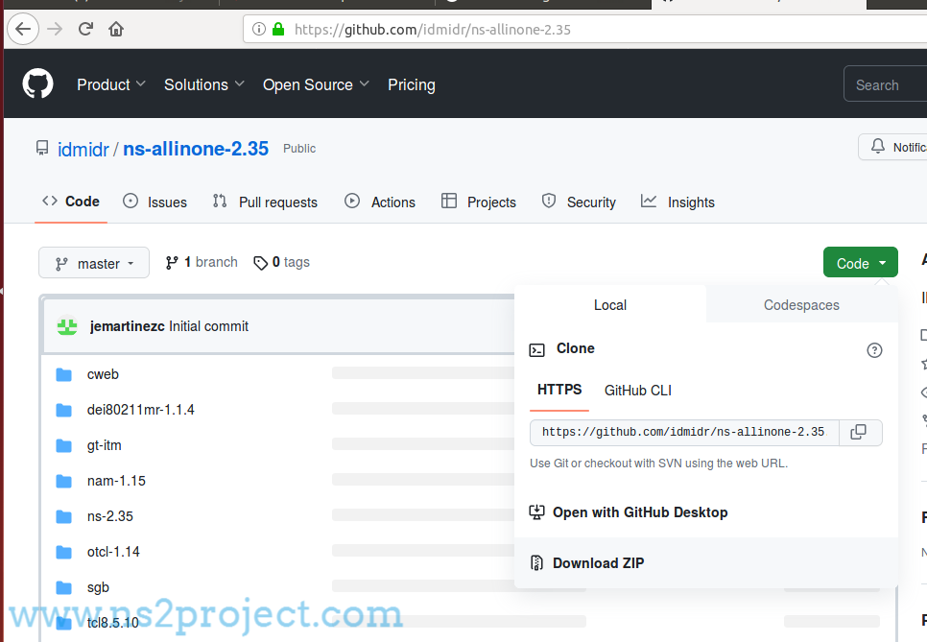Open the Security tab
Image resolution: width=927 pixels, height=642 pixels.
tap(579, 202)
